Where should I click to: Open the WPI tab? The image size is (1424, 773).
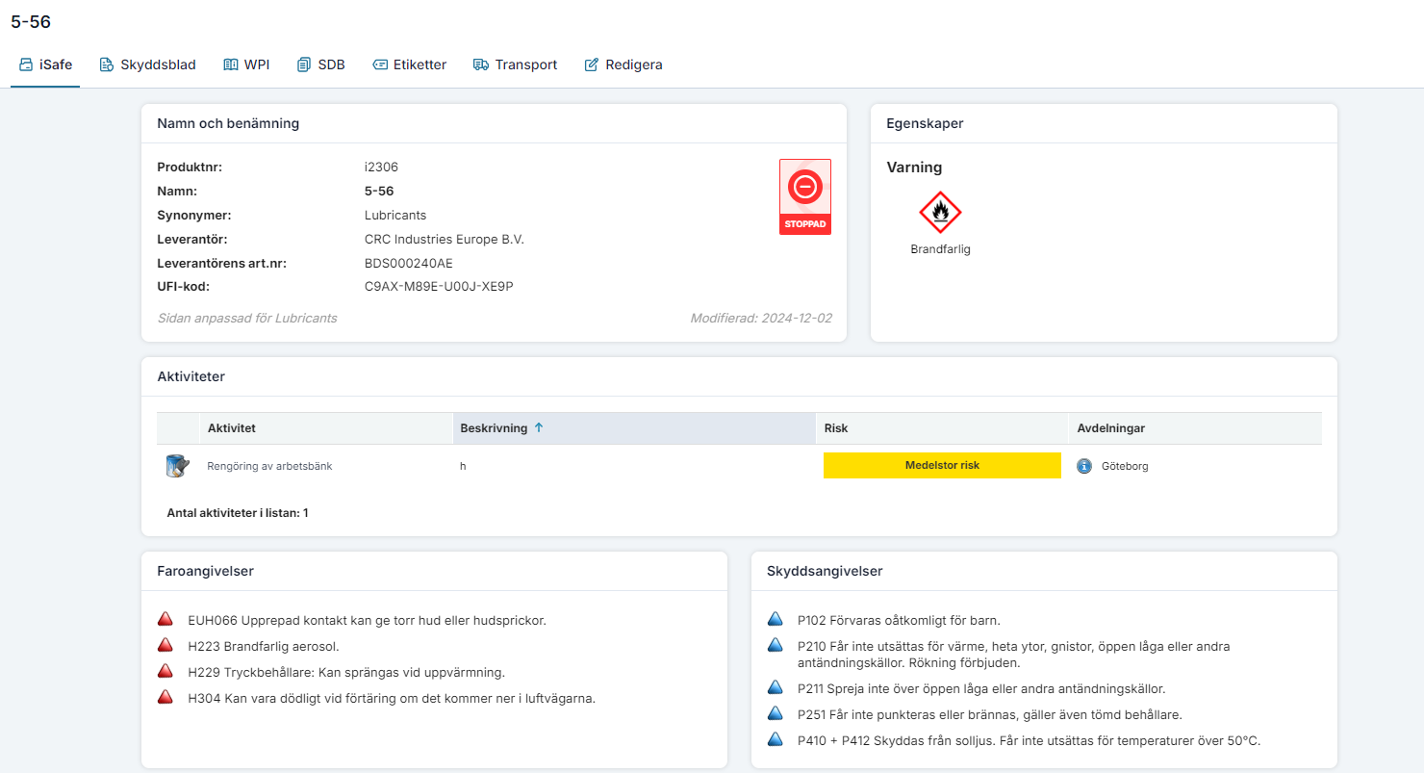point(246,64)
